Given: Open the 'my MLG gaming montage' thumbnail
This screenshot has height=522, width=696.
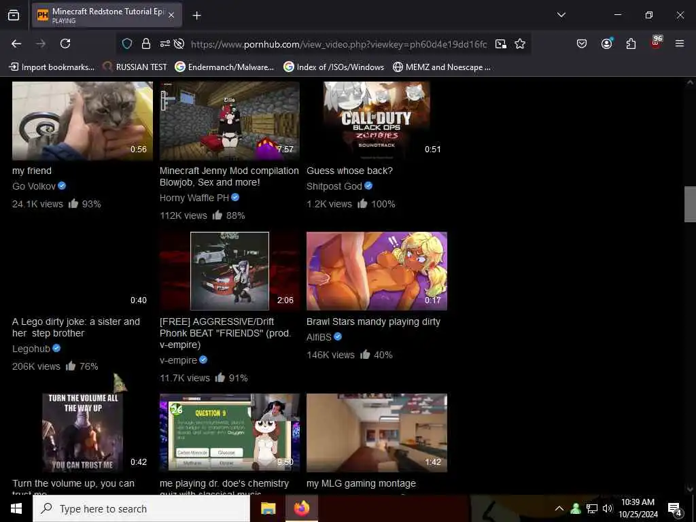Looking at the screenshot, I should [x=377, y=433].
